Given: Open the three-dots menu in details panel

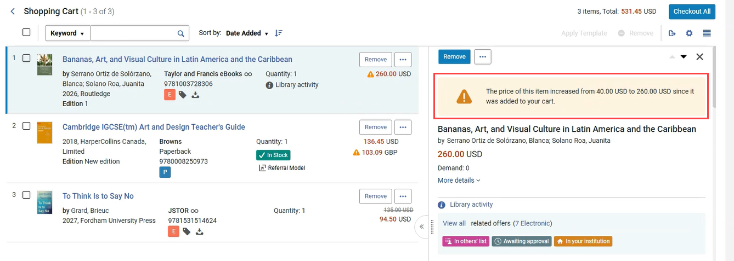Looking at the screenshot, I should coord(483,56).
